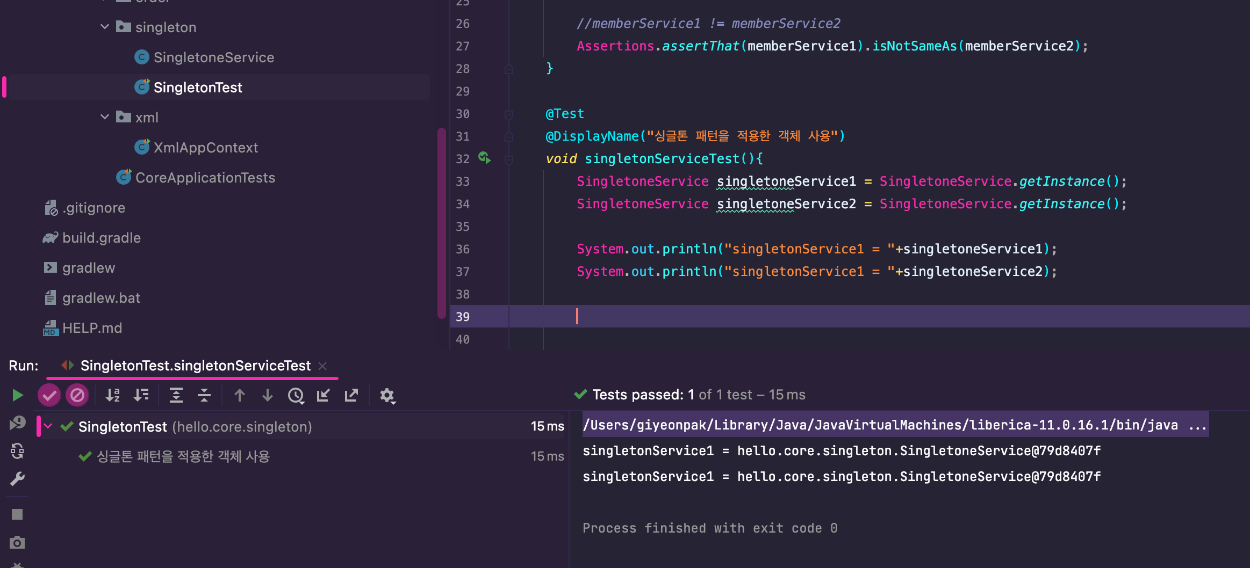This screenshot has height=568, width=1250.
Task: Click the @Test annotation on line 30
Action: (565, 114)
